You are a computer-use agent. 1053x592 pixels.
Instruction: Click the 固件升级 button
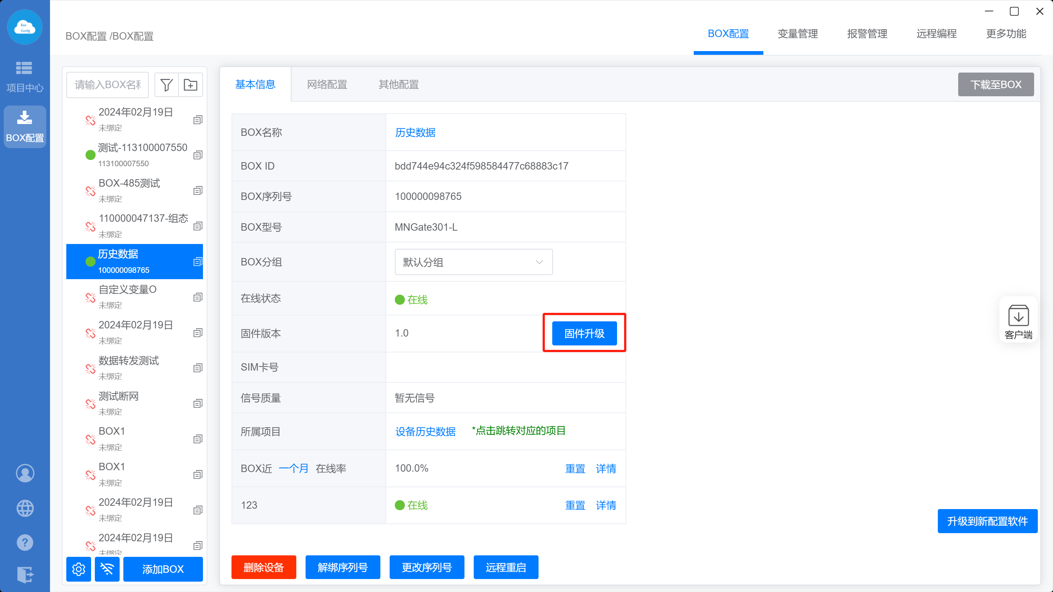(x=584, y=333)
